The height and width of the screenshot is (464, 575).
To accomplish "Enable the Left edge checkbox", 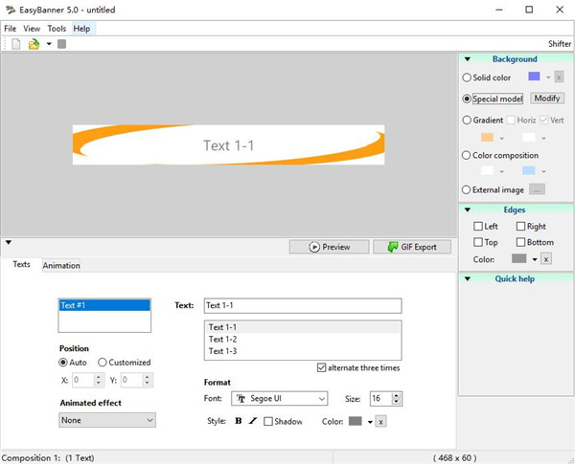I will click(x=478, y=227).
